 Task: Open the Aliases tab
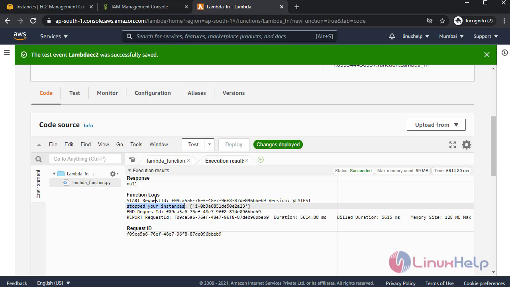click(x=197, y=93)
